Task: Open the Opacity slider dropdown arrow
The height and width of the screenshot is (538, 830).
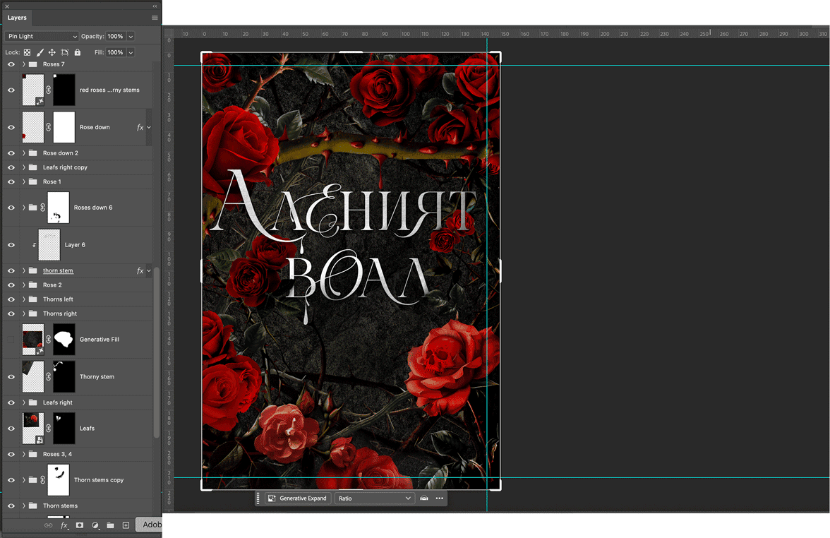Action: 131,37
